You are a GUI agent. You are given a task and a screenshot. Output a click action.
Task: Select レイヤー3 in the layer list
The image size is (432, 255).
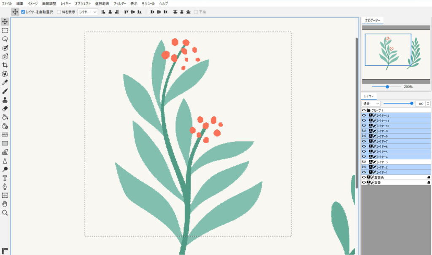coord(383,162)
